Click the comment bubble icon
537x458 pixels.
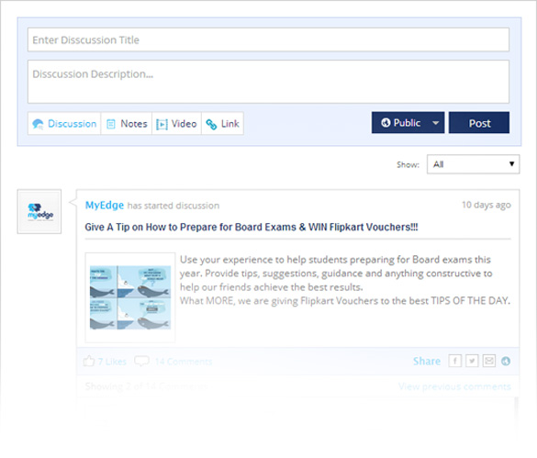click(x=141, y=361)
